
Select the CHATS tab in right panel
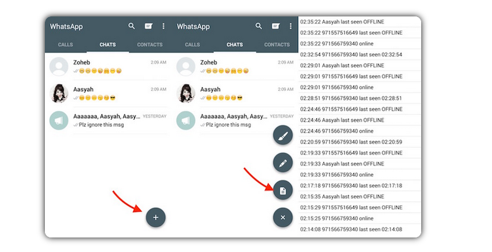(x=235, y=44)
